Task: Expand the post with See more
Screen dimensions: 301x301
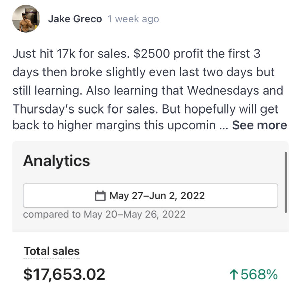Action: click(x=259, y=125)
